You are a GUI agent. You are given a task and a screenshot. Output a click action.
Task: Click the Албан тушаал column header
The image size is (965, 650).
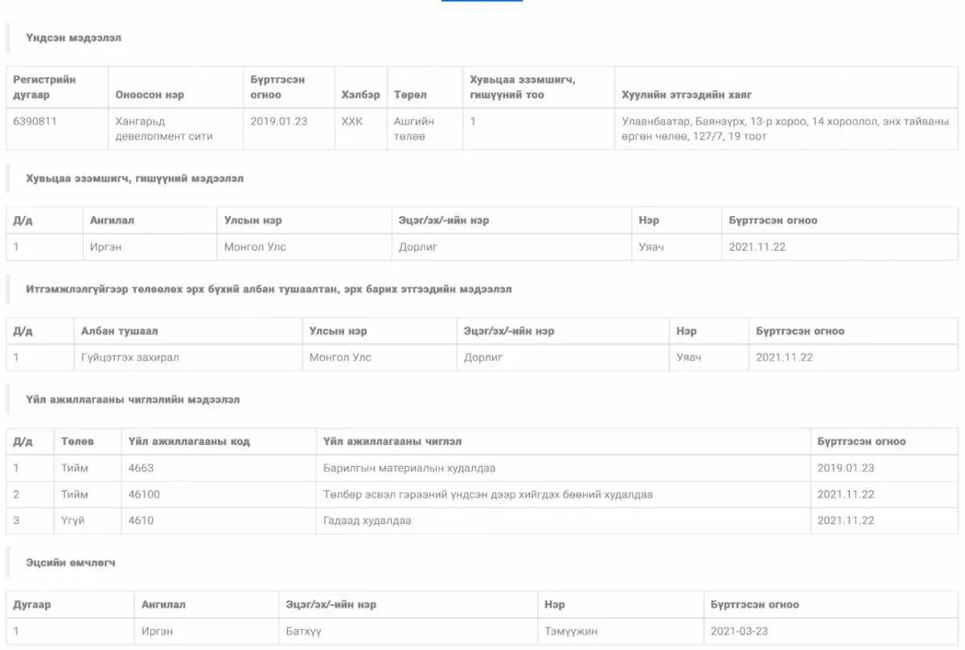[x=119, y=331]
